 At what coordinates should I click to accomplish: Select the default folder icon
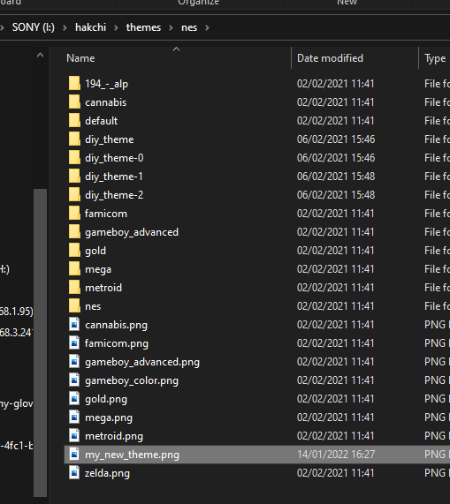click(74, 121)
